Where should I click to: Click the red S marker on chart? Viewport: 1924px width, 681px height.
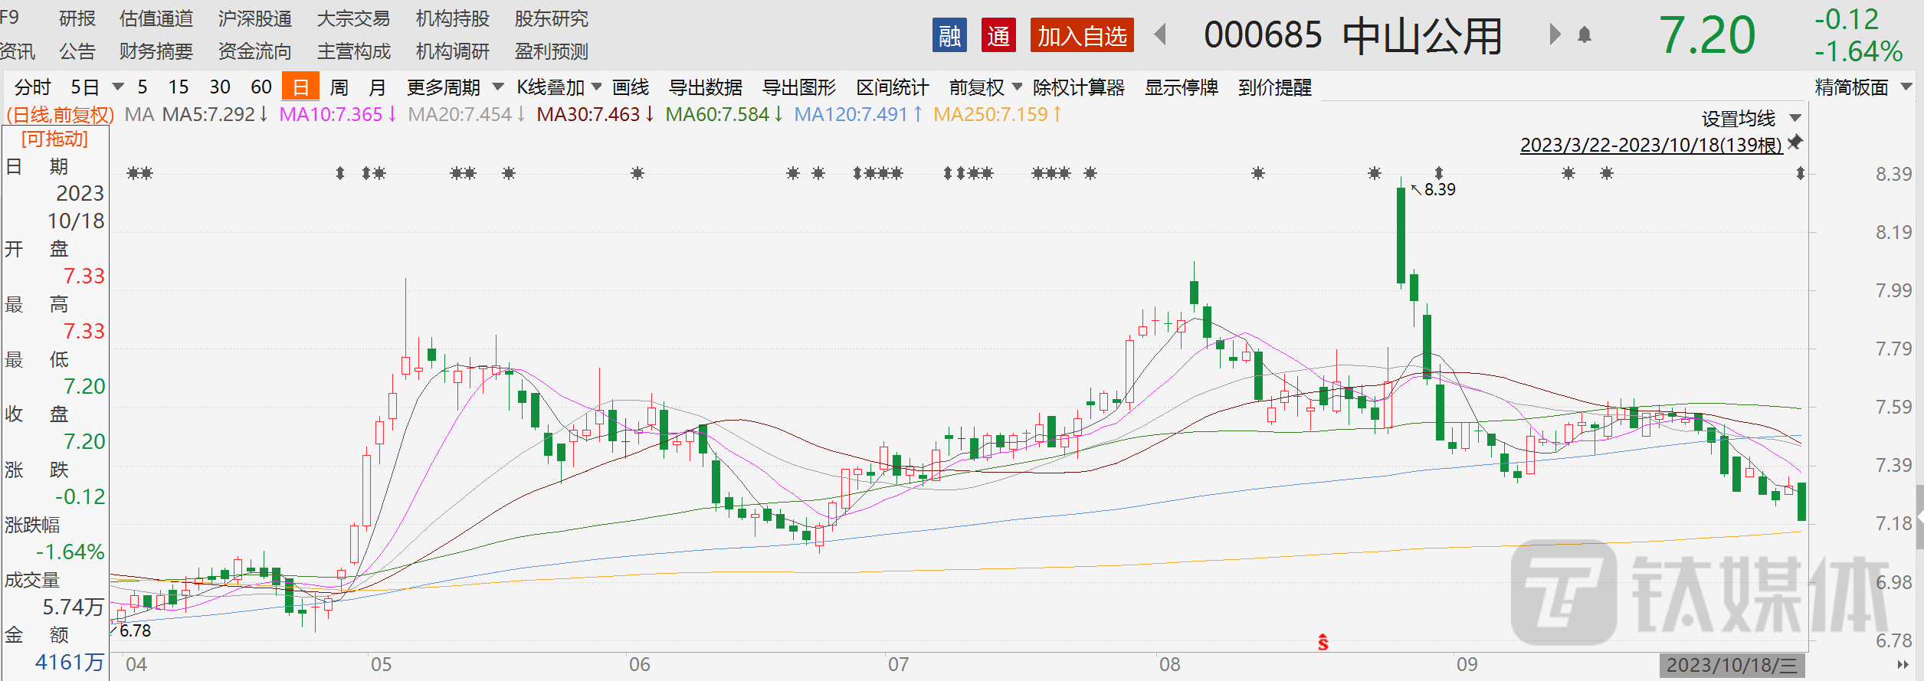pos(1323,642)
